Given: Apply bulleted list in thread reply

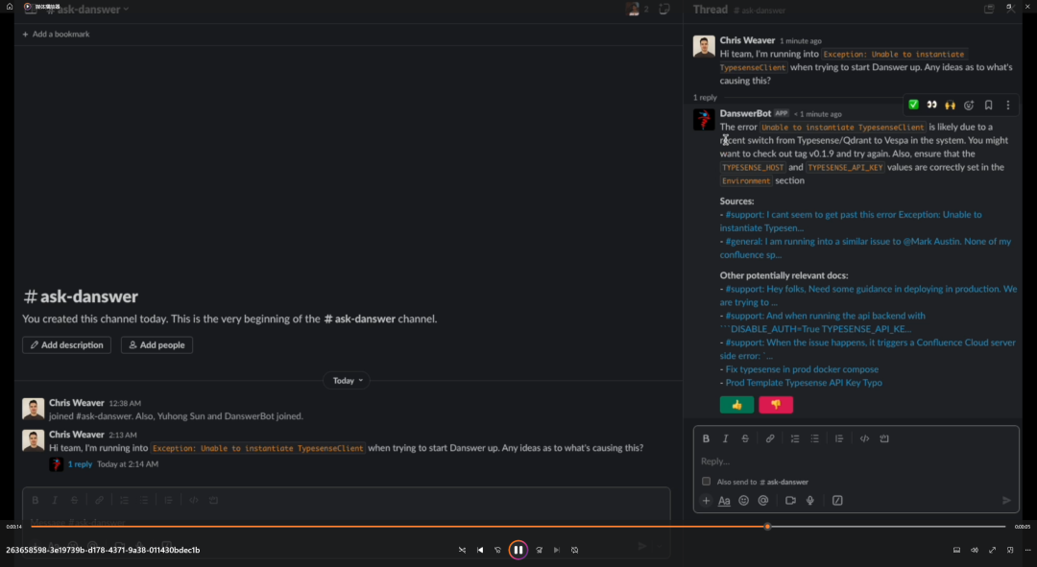Looking at the screenshot, I should [x=815, y=438].
